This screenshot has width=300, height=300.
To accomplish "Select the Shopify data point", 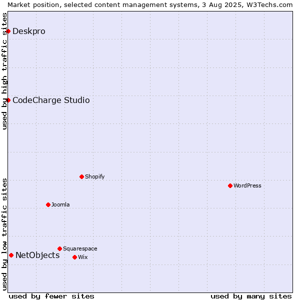I will click(x=81, y=177).
